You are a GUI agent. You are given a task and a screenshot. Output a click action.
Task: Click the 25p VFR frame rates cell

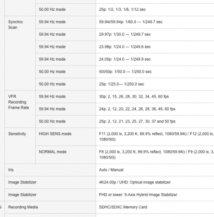[x=155, y=122]
